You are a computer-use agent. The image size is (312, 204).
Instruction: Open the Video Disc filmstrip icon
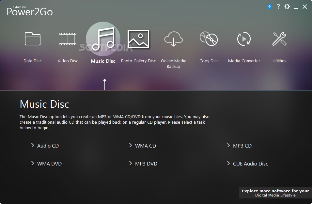[68, 39]
